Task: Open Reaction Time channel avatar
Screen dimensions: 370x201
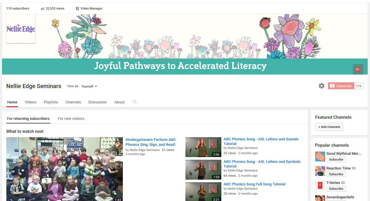Action: (x=320, y=171)
